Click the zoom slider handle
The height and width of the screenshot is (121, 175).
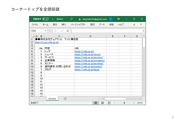click(124, 103)
